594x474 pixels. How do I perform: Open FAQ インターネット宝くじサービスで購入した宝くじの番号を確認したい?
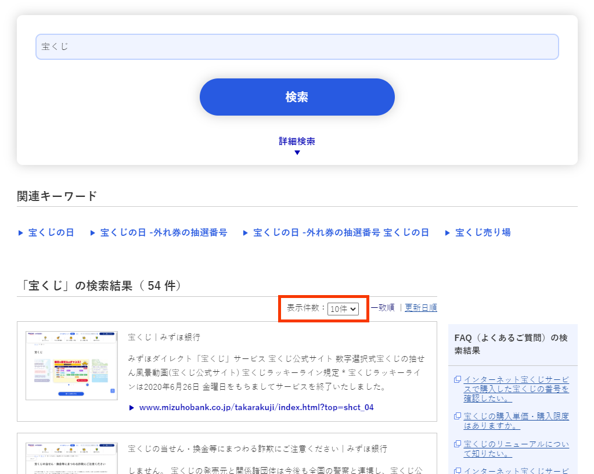coord(516,389)
